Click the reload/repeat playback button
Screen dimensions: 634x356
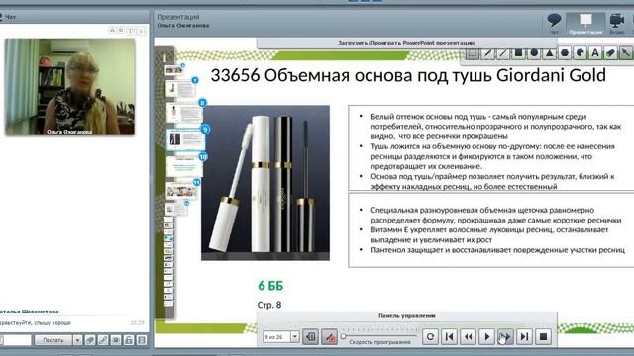[430, 336]
